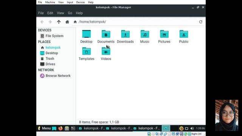This screenshot has height=136, width=242.
Task: Launch the terminal from the taskbar
Action: (x=73, y=128)
